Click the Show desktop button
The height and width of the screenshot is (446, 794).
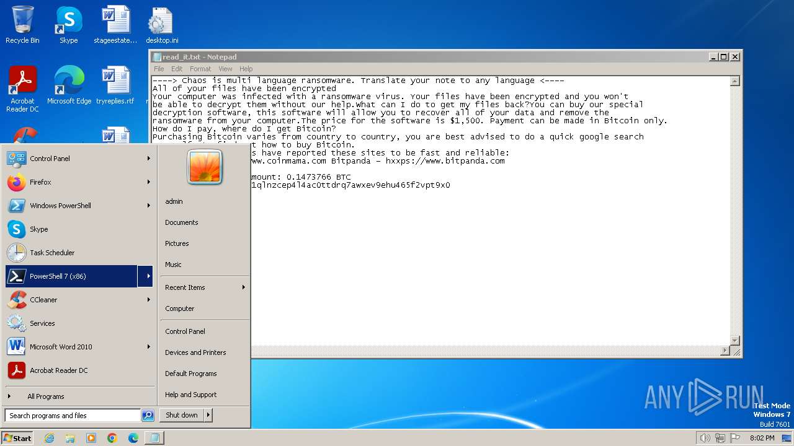(788, 438)
